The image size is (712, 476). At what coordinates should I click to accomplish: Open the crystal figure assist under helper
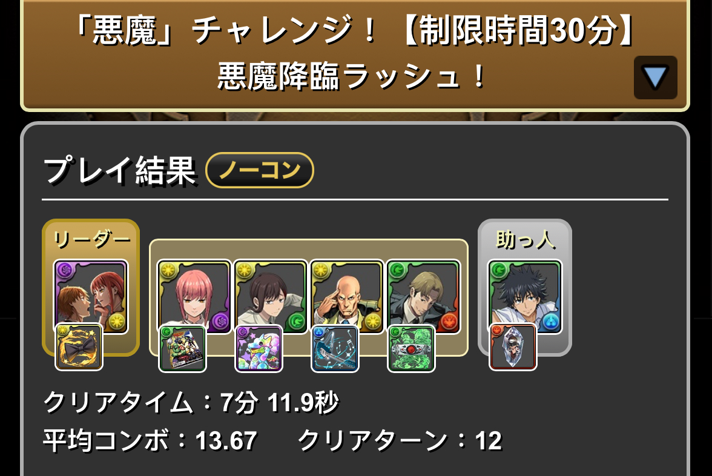(513, 347)
